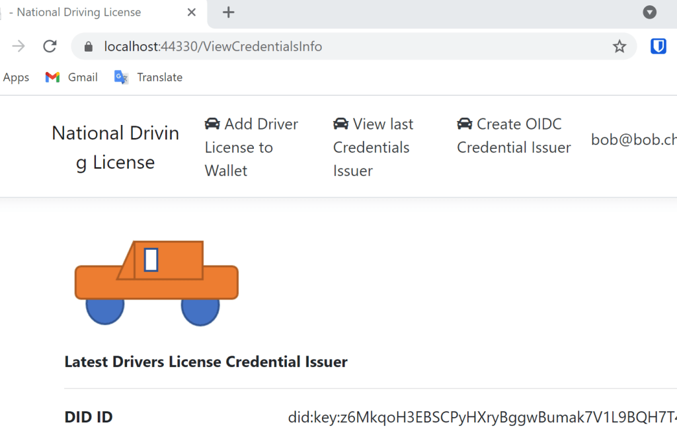Click the forward navigation arrow
This screenshot has height=439, width=677.
point(19,46)
